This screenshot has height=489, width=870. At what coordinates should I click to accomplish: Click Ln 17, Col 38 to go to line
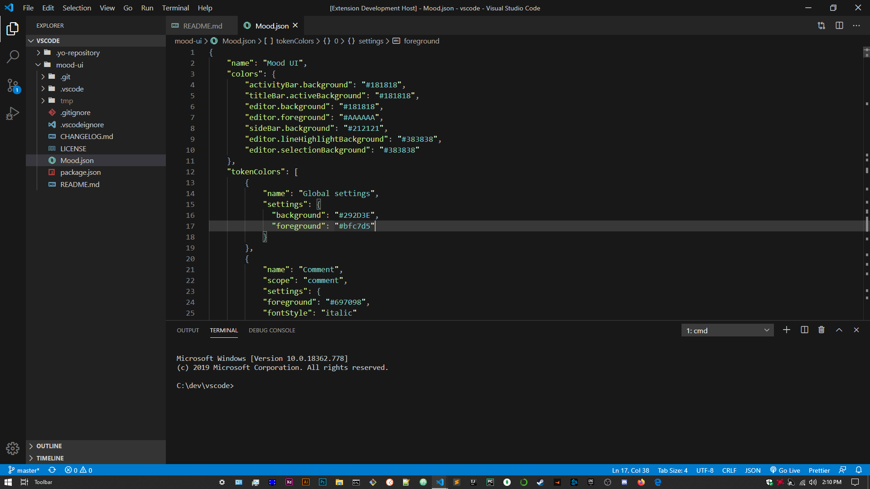630,470
